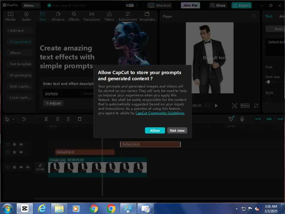Click the volume icon in system tray
This screenshot has width=285, height=214.
click(x=257, y=209)
